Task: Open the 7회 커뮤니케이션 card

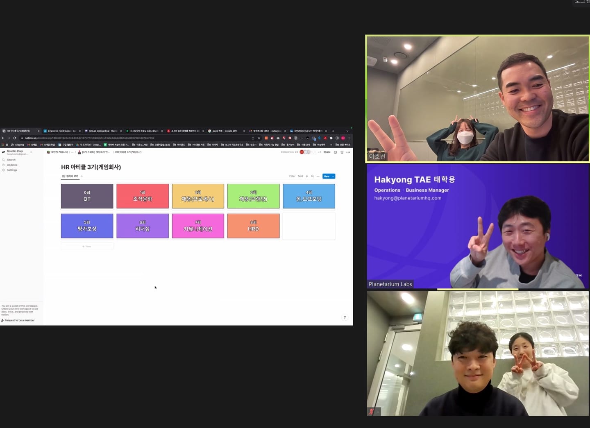Action: point(198,226)
